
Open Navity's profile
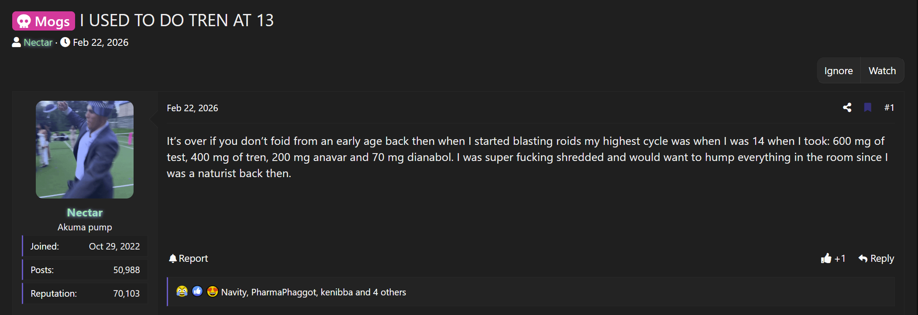click(x=233, y=292)
